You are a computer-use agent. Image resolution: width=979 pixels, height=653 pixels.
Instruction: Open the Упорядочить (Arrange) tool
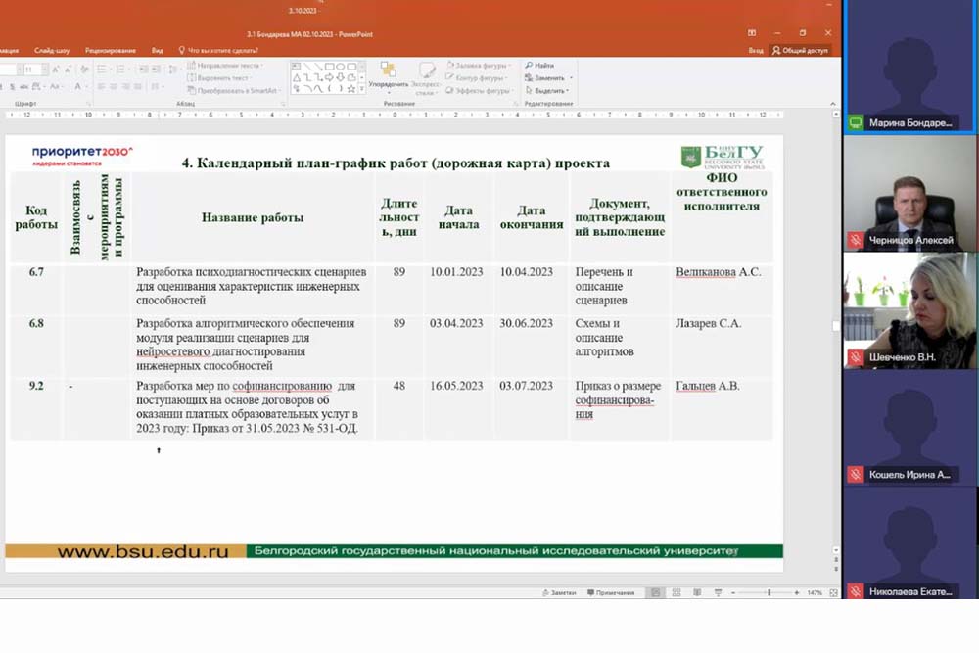pos(388,73)
